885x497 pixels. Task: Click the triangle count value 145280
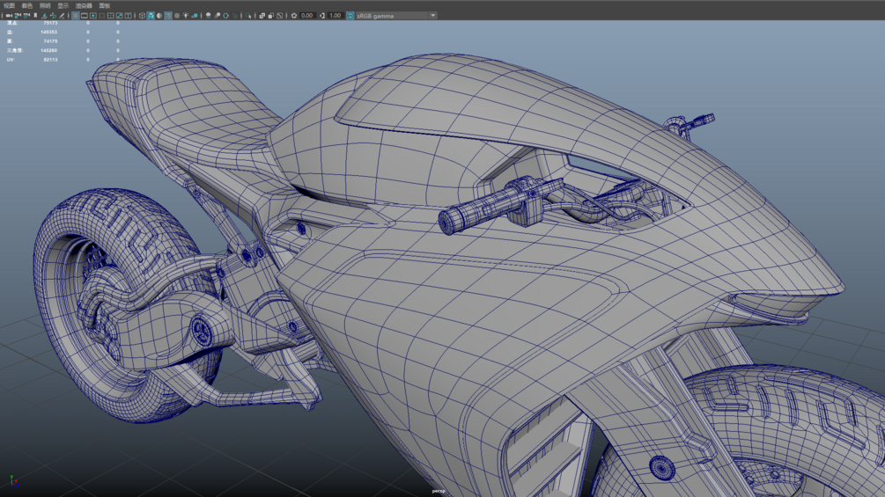pyautogui.click(x=48, y=50)
